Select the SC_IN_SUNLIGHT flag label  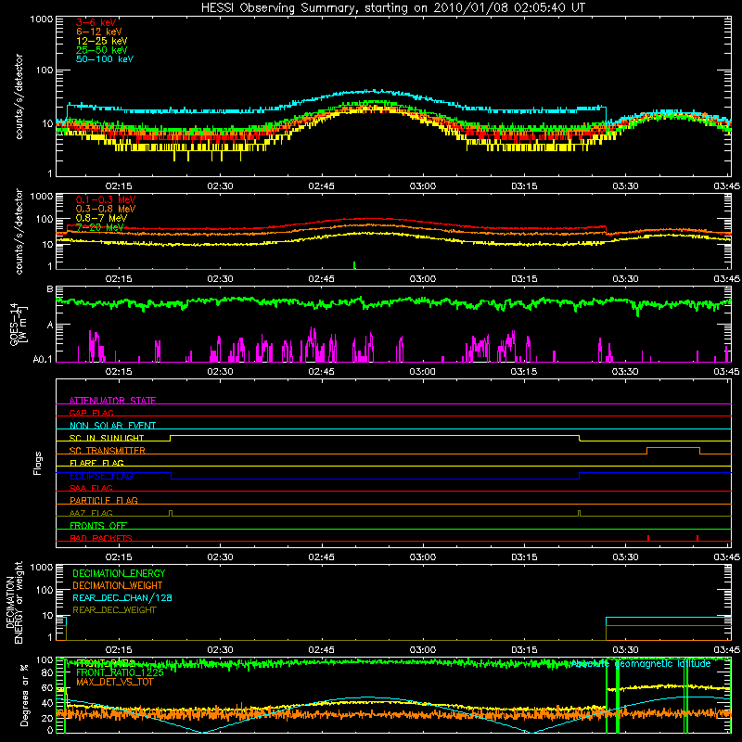(x=107, y=438)
